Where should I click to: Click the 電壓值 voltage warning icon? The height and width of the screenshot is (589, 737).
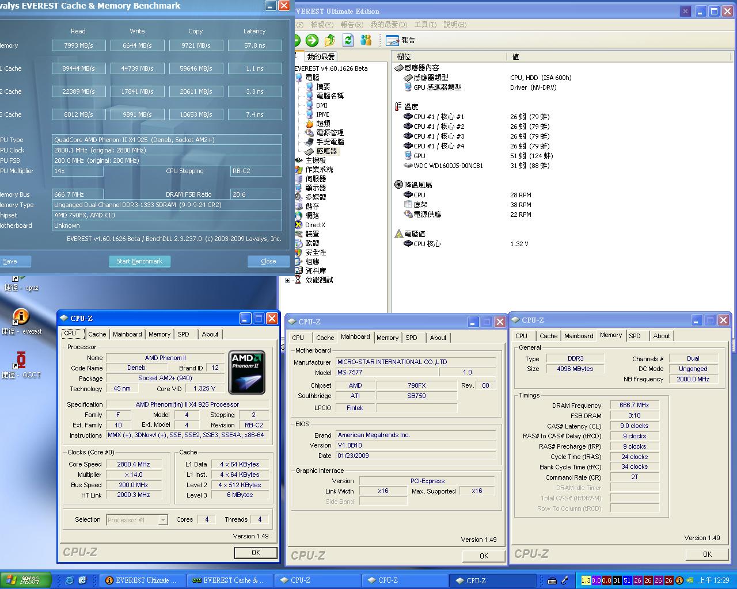pyautogui.click(x=398, y=234)
